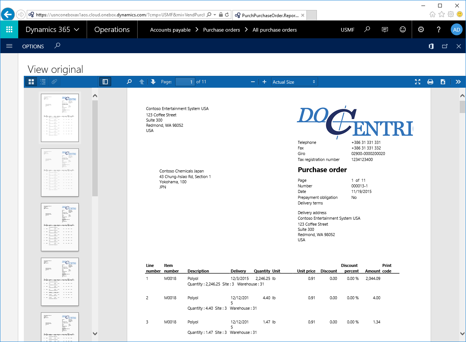466x342 pixels.
Task: Open a new browser tab
Action: tap(312, 15)
